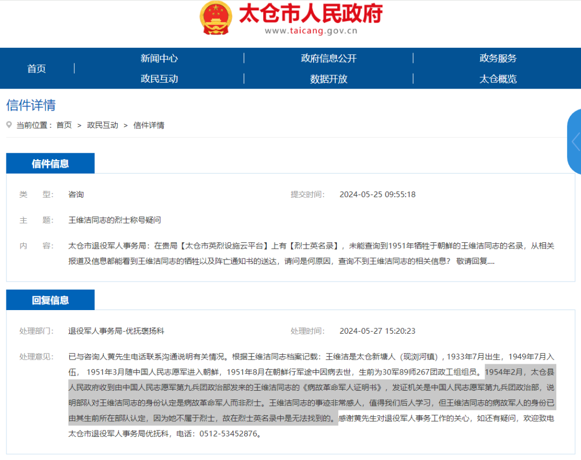This screenshot has width=581, height=460.
Task: Click the 信件详情 page heading
Action: pos(31,105)
